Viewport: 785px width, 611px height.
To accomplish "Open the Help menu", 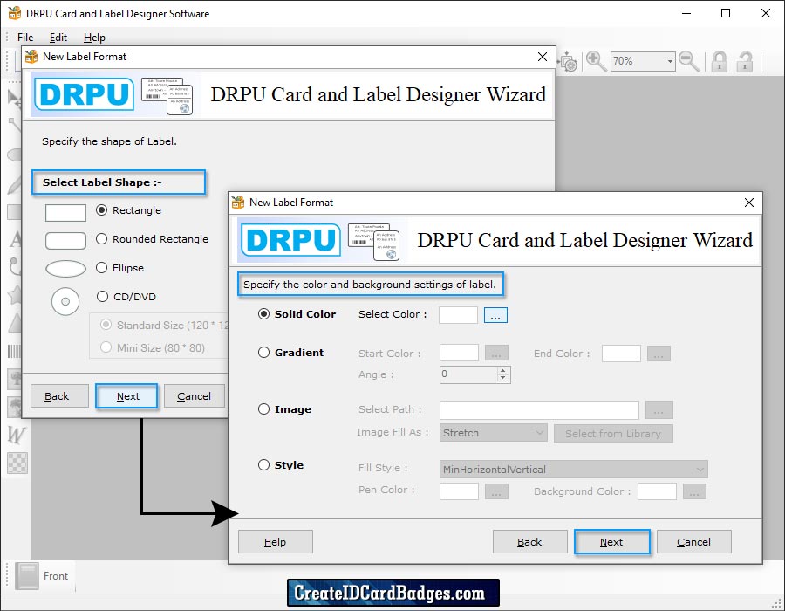I will click(x=94, y=38).
